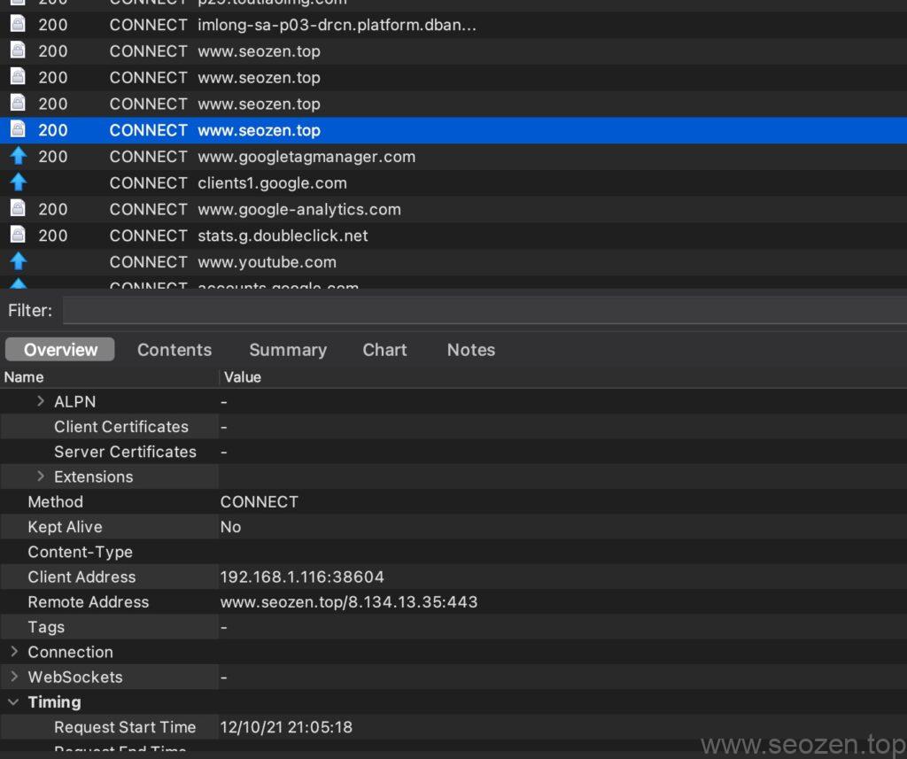Select the www.google-analytics.com request

tap(453, 209)
